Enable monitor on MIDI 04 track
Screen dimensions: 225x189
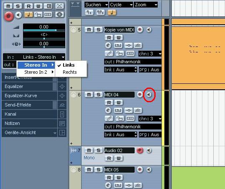(x=149, y=95)
